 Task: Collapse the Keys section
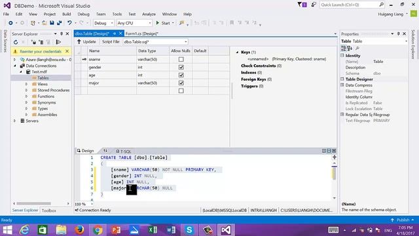pos(237,52)
